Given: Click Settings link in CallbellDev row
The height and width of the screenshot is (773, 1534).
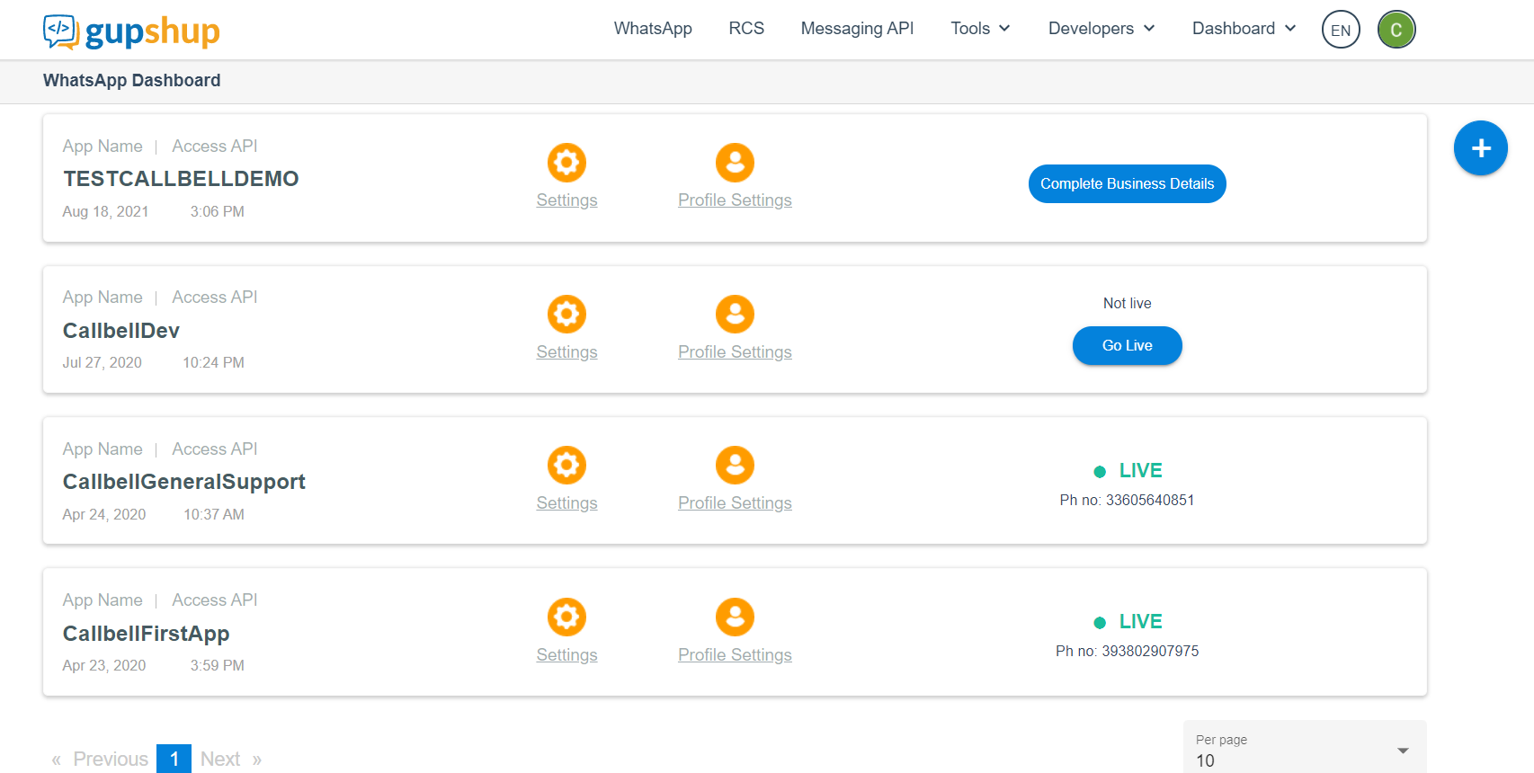Looking at the screenshot, I should tap(566, 352).
